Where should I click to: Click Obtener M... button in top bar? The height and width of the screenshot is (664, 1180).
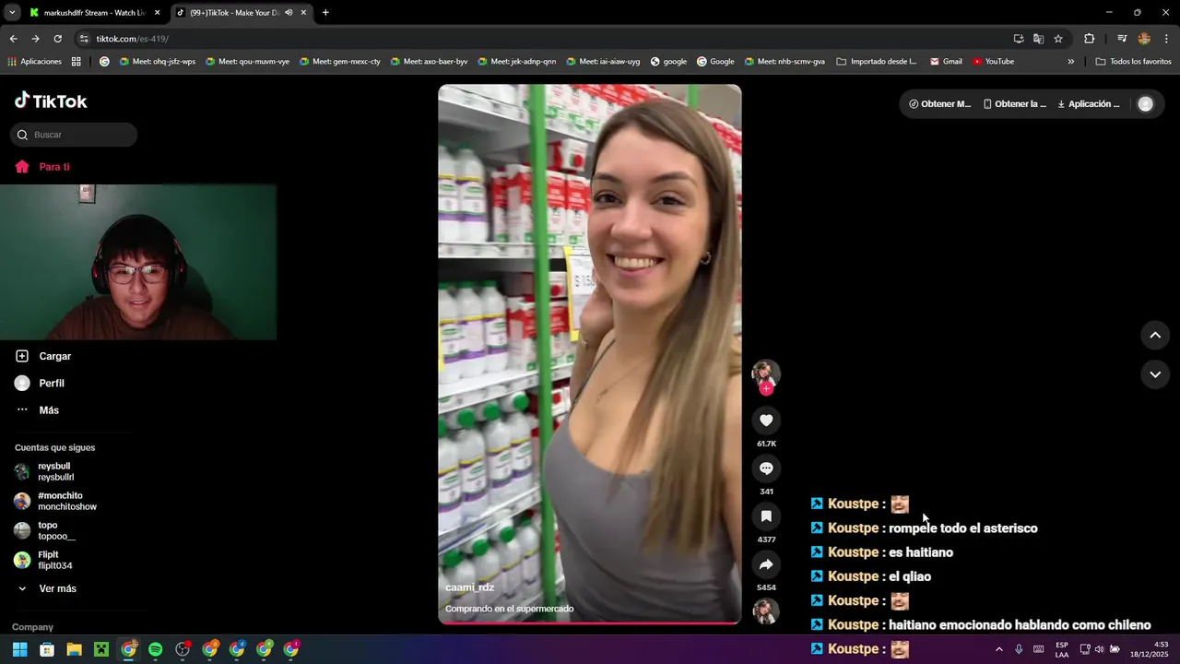point(939,104)
